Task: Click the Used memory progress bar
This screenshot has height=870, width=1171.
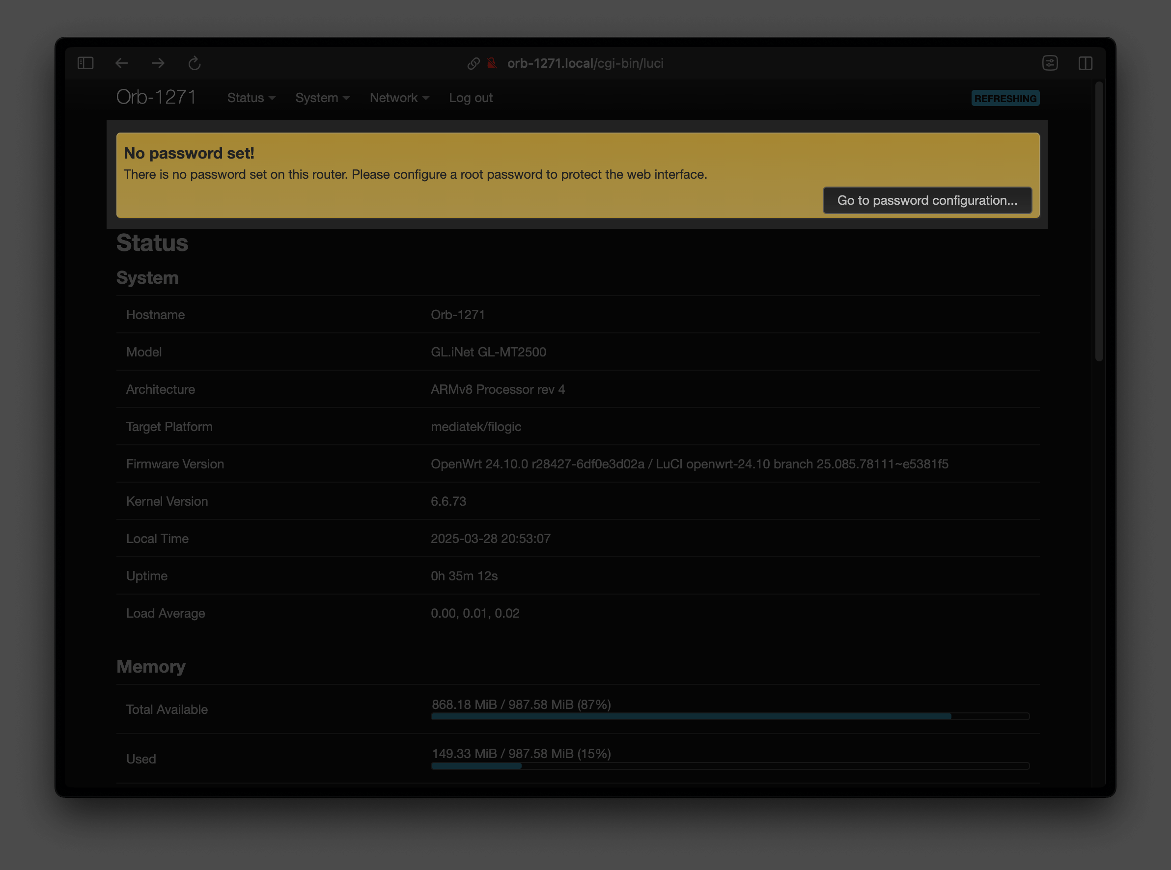Action: click(x=729, y=766)
